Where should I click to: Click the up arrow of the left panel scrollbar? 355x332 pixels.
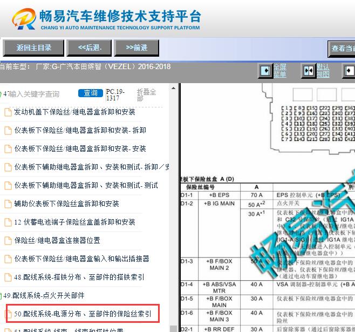pyautogui.click(x=173, y=88)
